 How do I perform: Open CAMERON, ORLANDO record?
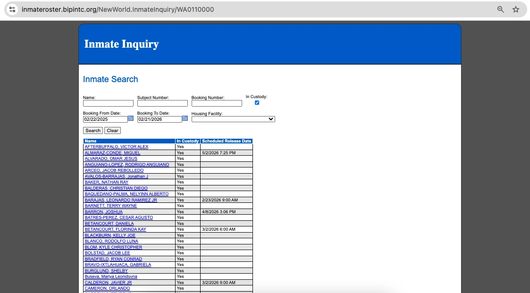coord(107,289)
